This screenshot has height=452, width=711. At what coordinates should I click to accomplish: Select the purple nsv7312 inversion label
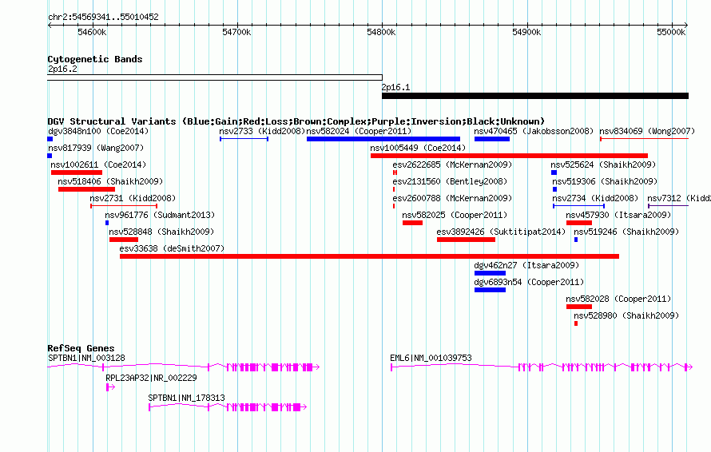(x=679, y=198)
